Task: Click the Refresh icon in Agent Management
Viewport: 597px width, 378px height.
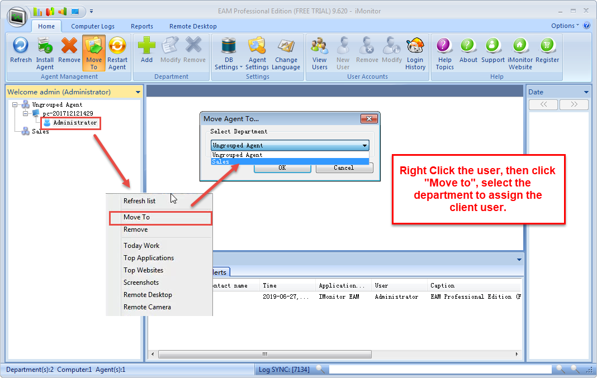Action: (21, 45)
